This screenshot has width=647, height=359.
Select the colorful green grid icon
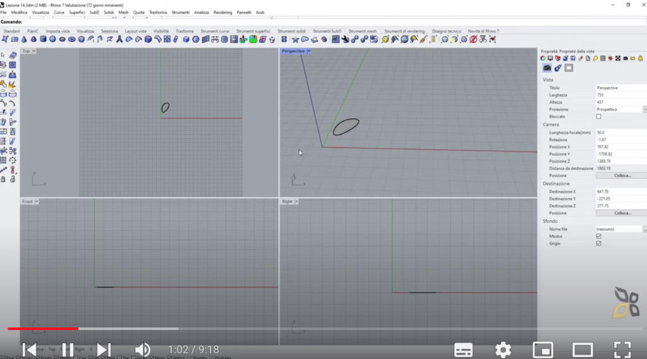tap(253, 40)
